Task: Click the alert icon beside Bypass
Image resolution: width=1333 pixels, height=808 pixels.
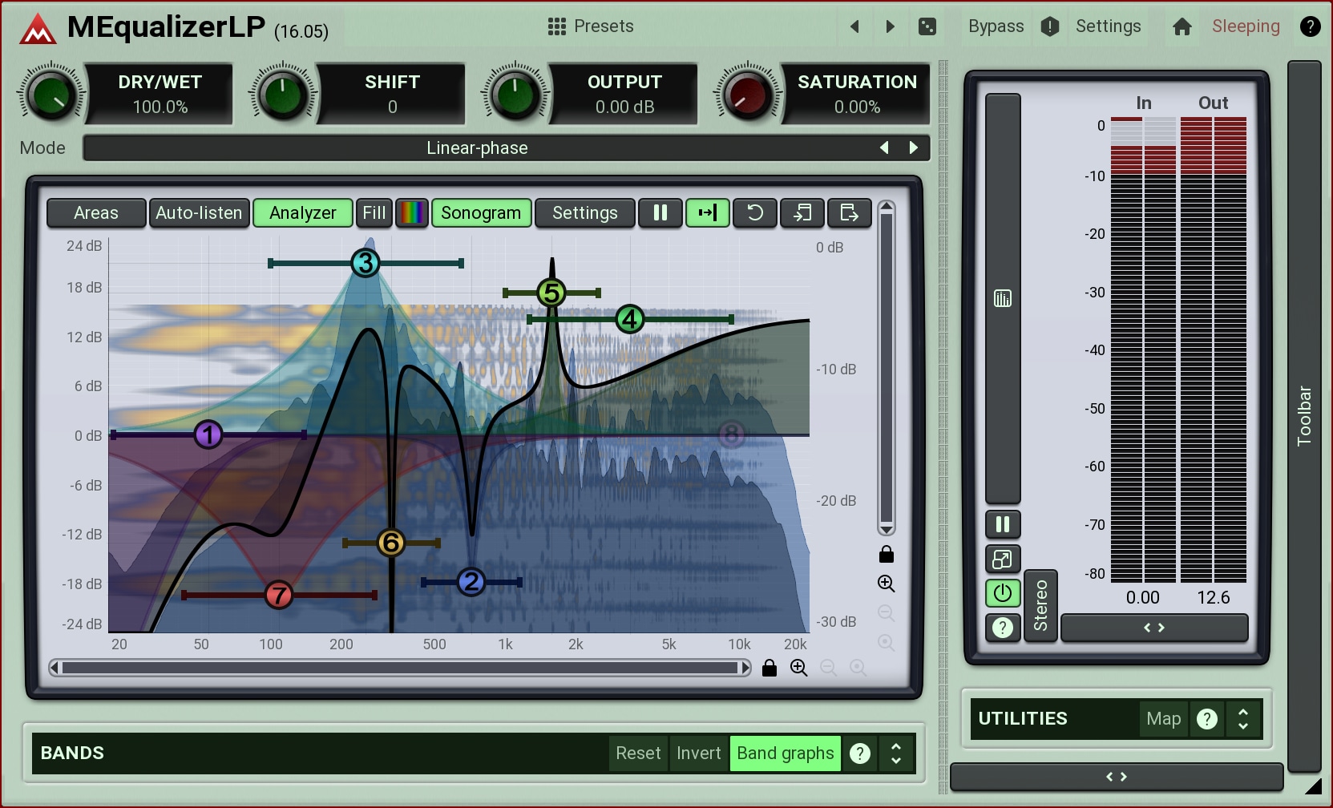Action: click(1050, 26)
